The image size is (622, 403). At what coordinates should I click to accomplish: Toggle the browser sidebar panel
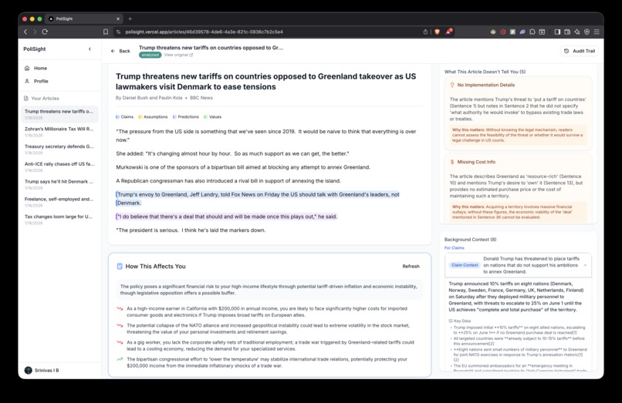click(557, 32)
